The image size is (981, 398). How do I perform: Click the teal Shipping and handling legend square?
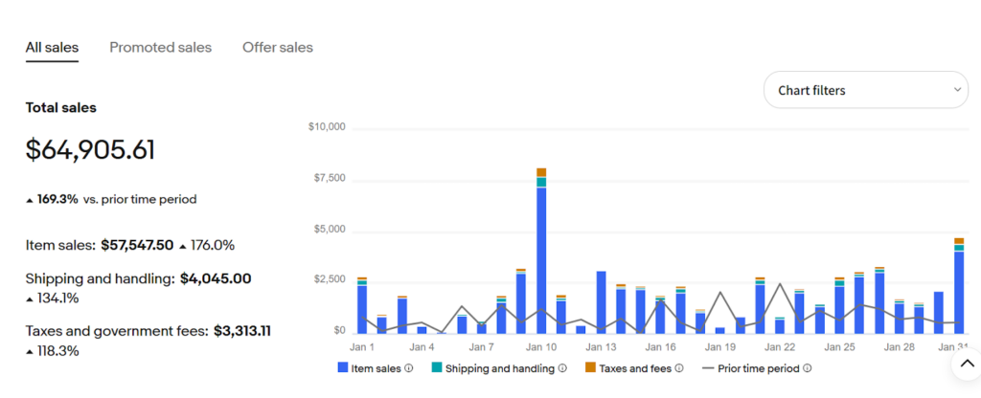[x=436, y=368]
